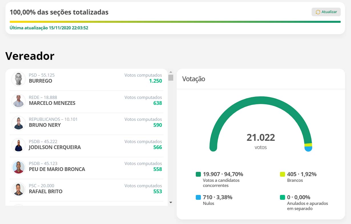
Task: Select candidate name JODILSON CERQUEIRA
Action: click(x=55, y=147)
